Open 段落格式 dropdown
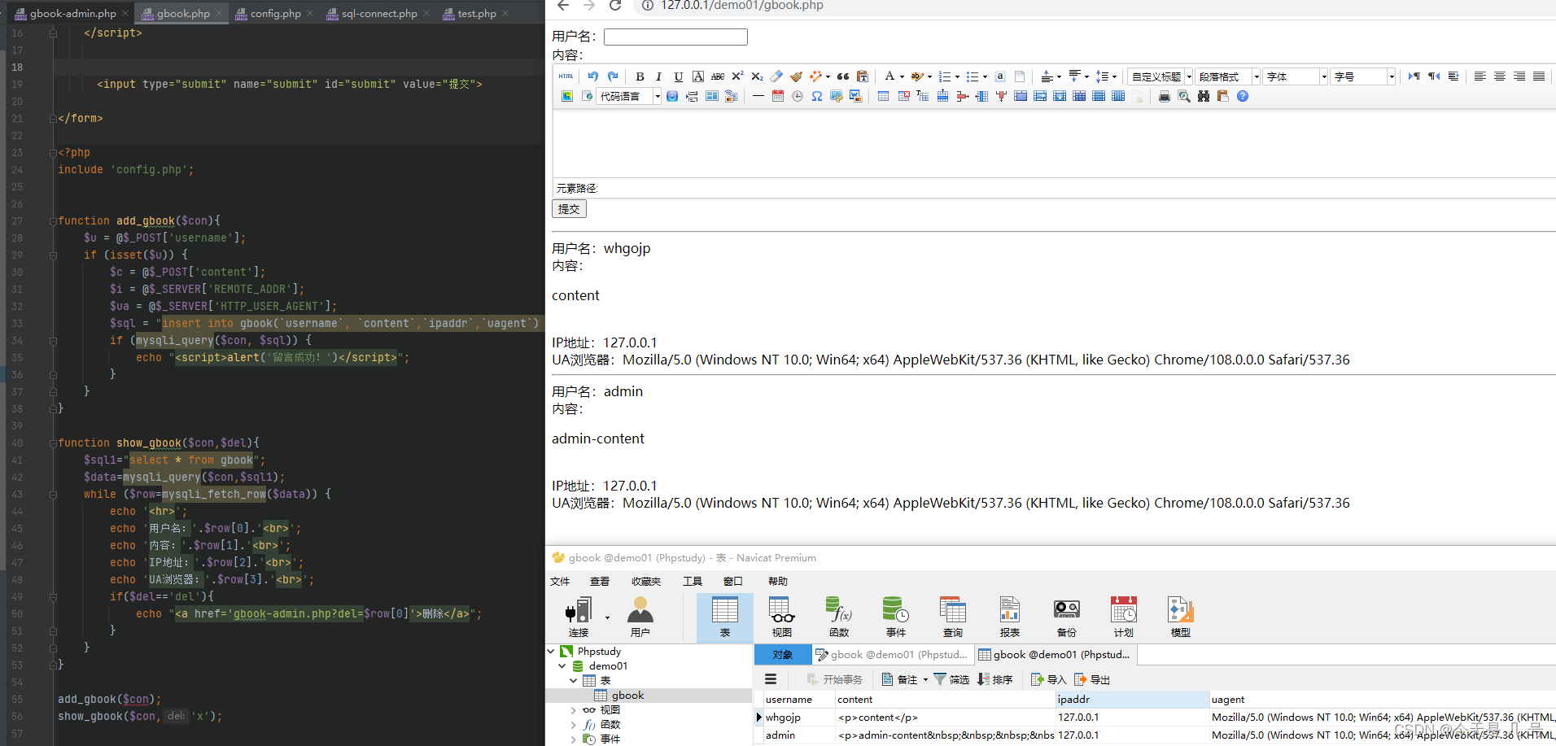Viewport: 1556px width, 746px height. (1228, 76)
